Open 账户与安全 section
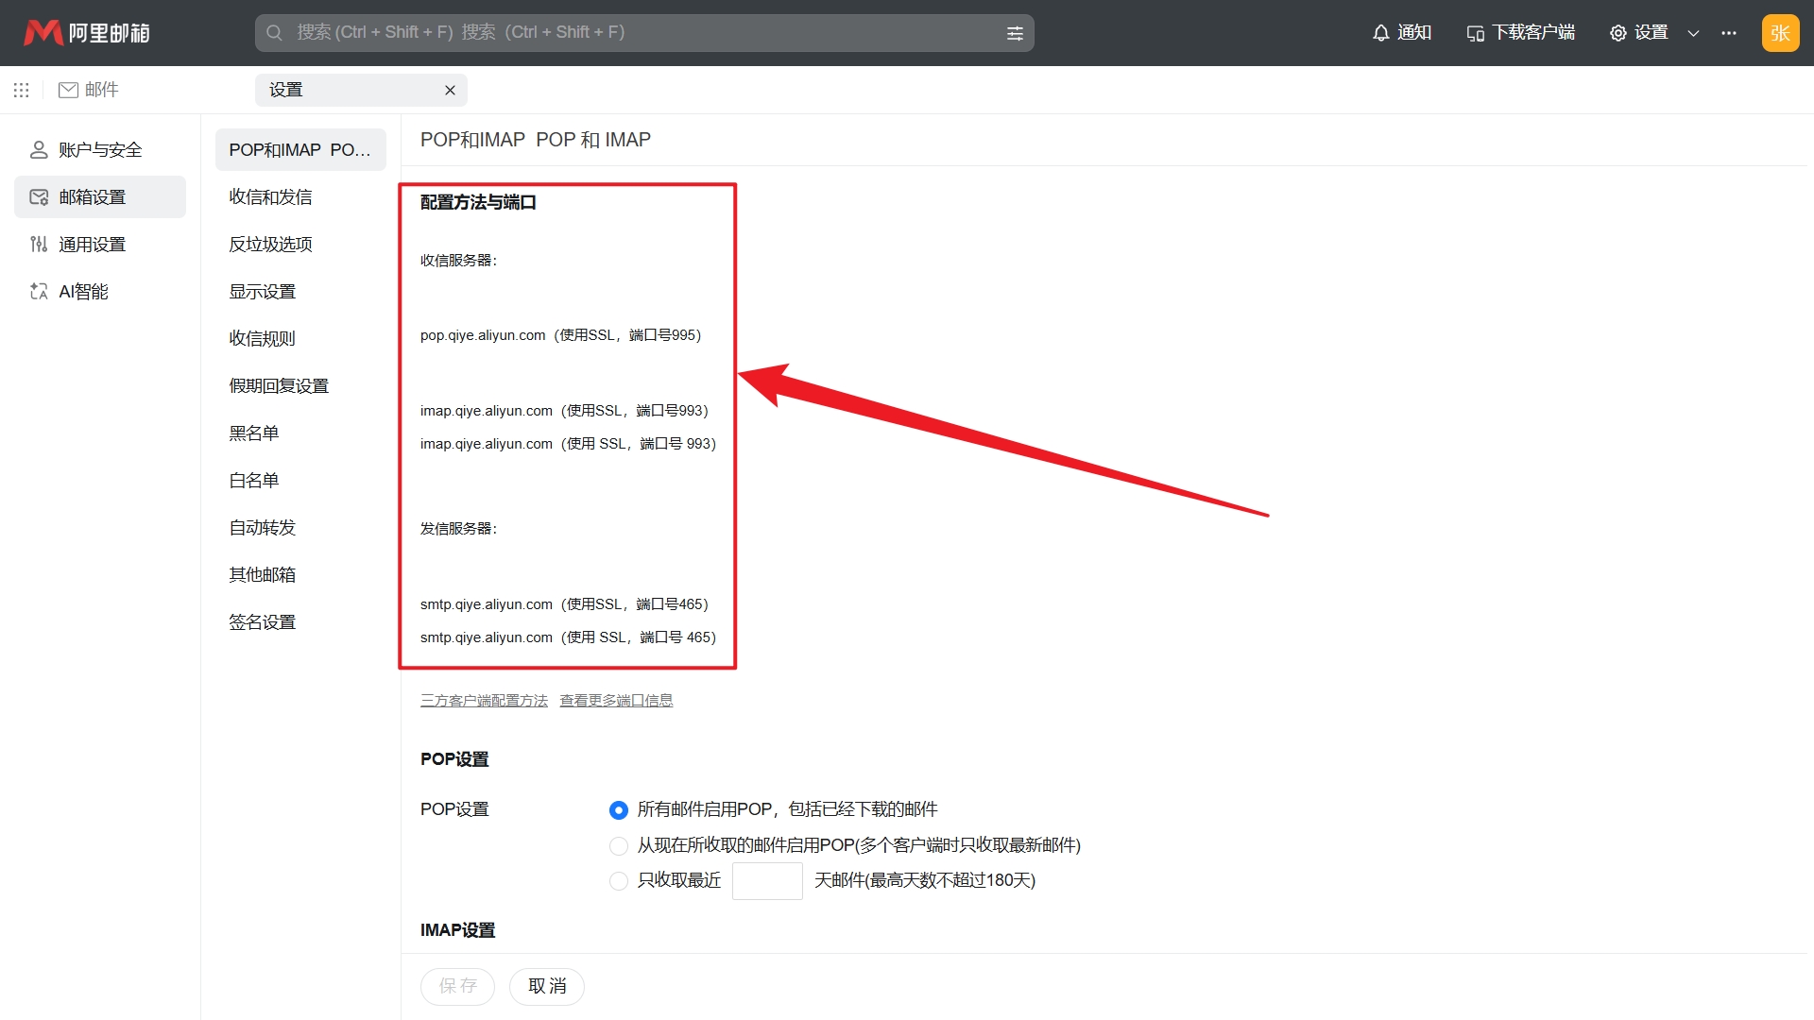The height and width of the screenshot is (1020, 1814). pos(100,149)
